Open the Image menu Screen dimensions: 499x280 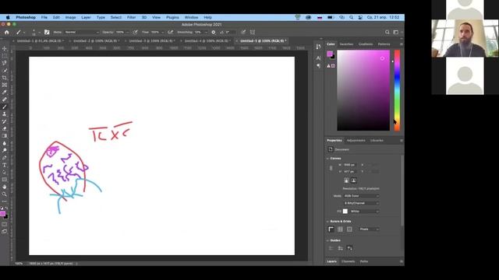pyautogui.click(x=70, y=17)
